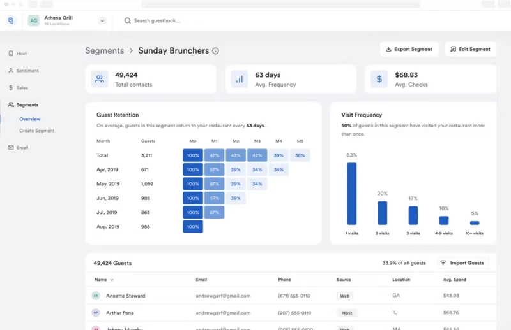Image resolution: width=511 pixels, height=330 pixels.
Task: Click the 4-9 visits bar
Action: point(444,220)
